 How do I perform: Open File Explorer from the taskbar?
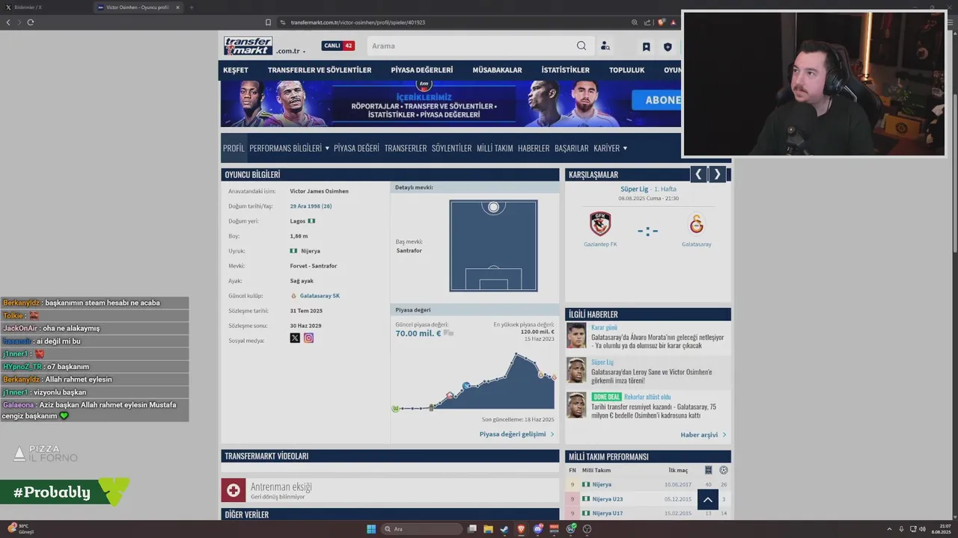pos(488,529)
